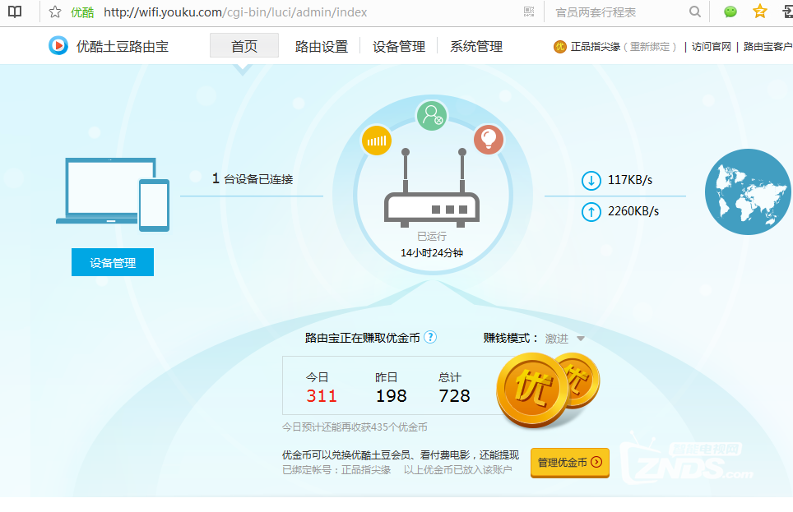Open the 路由宝客户 link
Viewport: 793px width, 512px height.
click(x=767, y=47)
